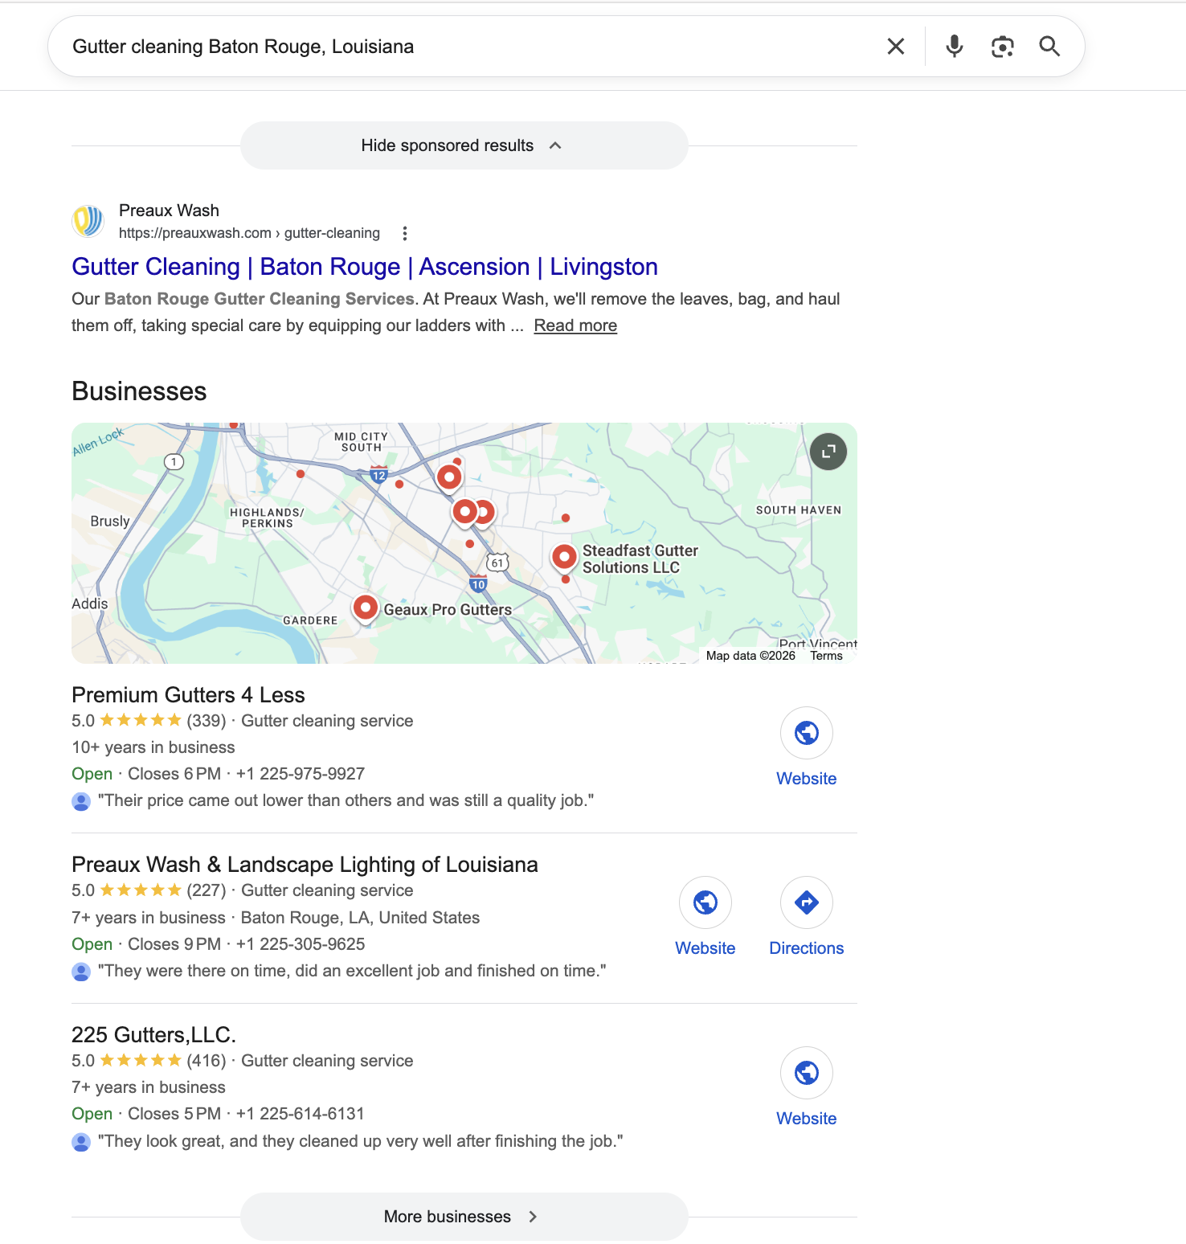Open image search with camera lens icon

[x=1002, y=47]
